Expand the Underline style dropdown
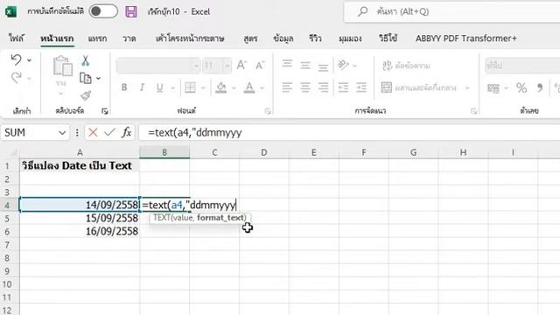This screenshot has width=560, height=315. [x=173, y=87]
